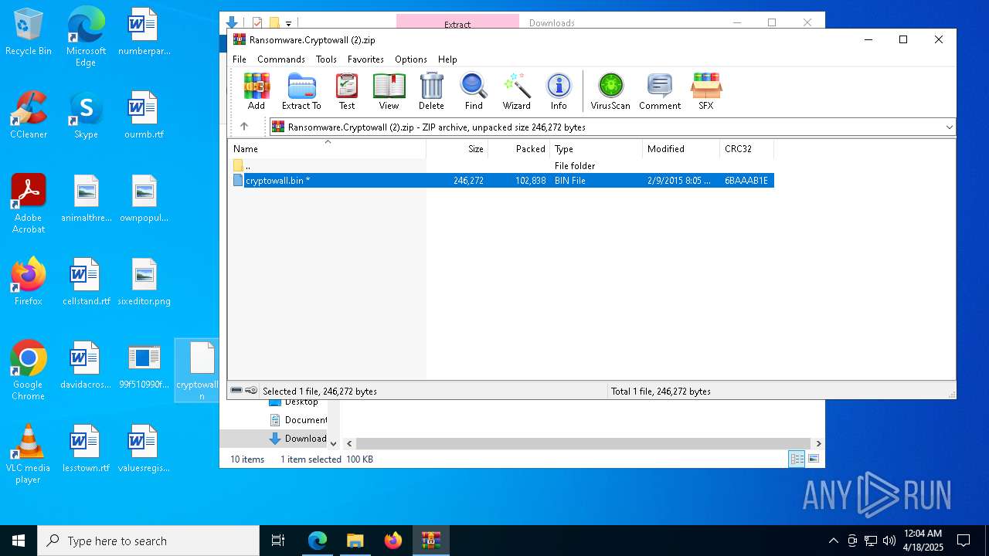Select the cryptowall.bin file row
The width and height of the screenshot is (989, 556).
502,180
